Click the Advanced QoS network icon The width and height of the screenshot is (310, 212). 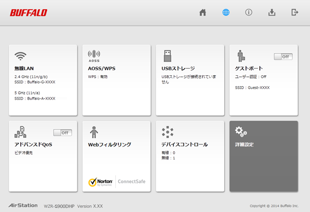(x=20, y=132)
